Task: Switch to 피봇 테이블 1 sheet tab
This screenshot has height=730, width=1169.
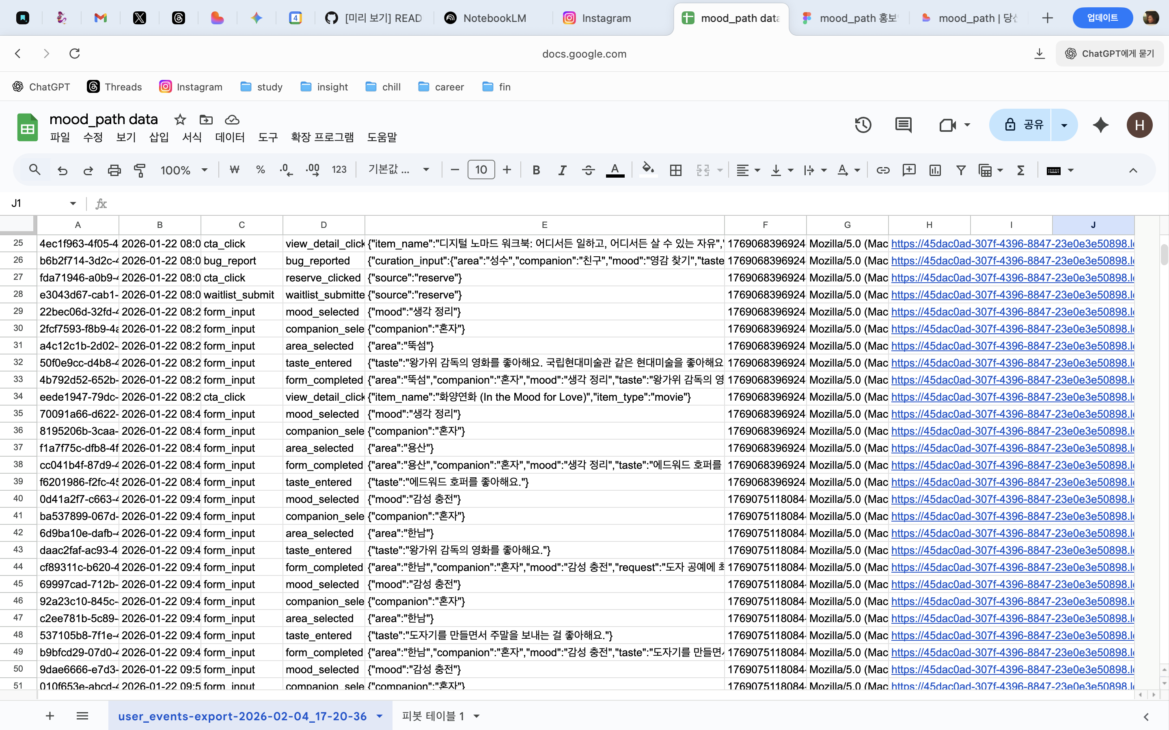Action: pyautogui.click(x=432, y=716)
